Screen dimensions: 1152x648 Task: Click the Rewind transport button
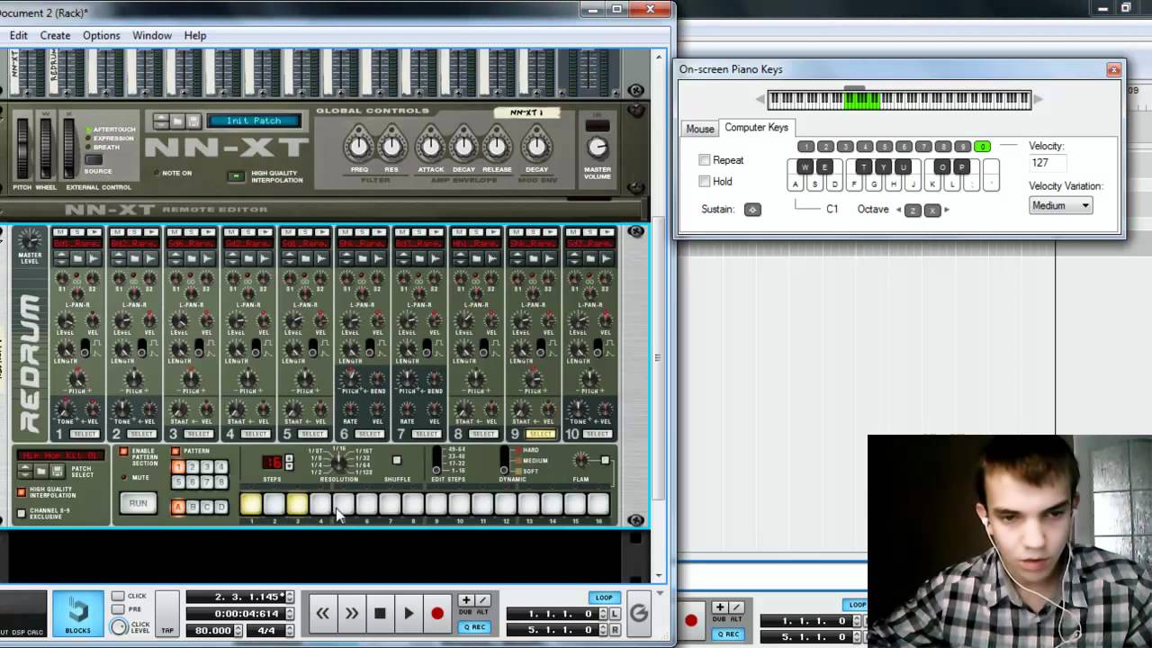pyautogui.click(x=322, y=614)
